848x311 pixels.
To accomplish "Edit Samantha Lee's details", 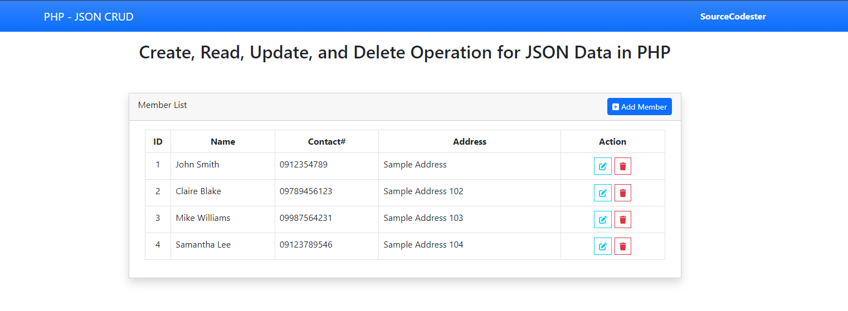I will point(602,246).
